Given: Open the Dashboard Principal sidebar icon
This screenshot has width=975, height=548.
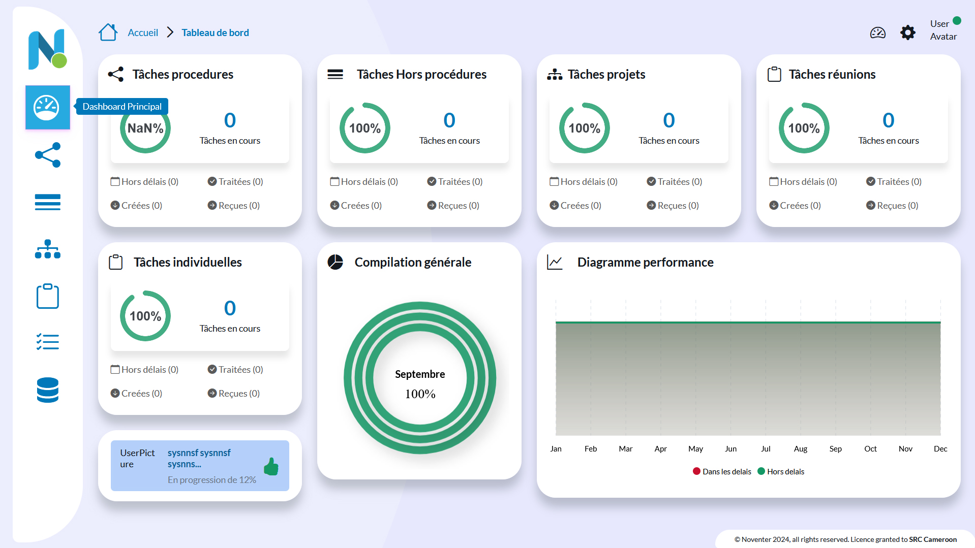Looking at the screenshot, I should coord(47,108).
